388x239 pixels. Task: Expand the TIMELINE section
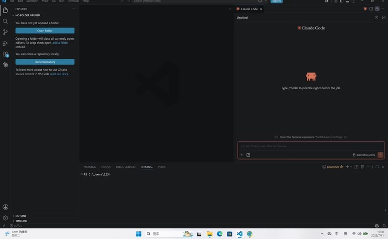click(21, 221)
